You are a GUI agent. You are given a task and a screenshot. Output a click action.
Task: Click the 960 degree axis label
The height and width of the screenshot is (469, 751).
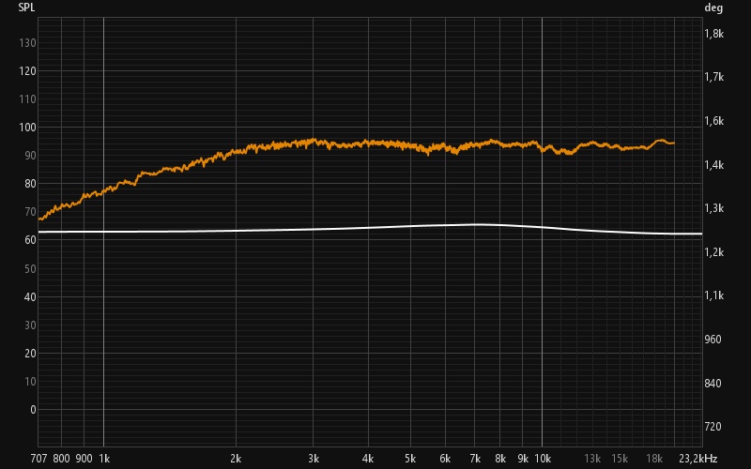[x=713, y=340]
